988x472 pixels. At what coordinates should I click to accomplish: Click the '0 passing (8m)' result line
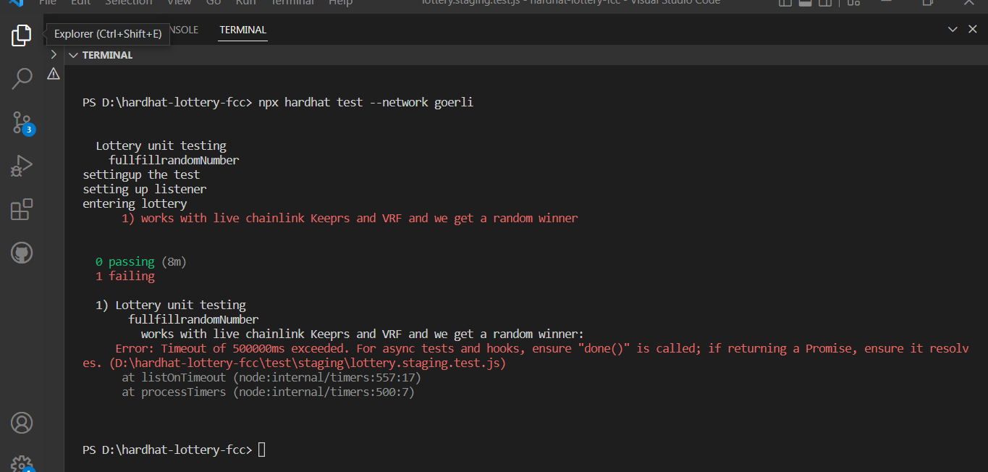141,262
